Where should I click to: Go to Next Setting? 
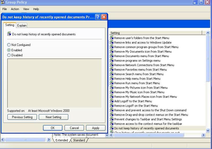(x=53, y=117)
